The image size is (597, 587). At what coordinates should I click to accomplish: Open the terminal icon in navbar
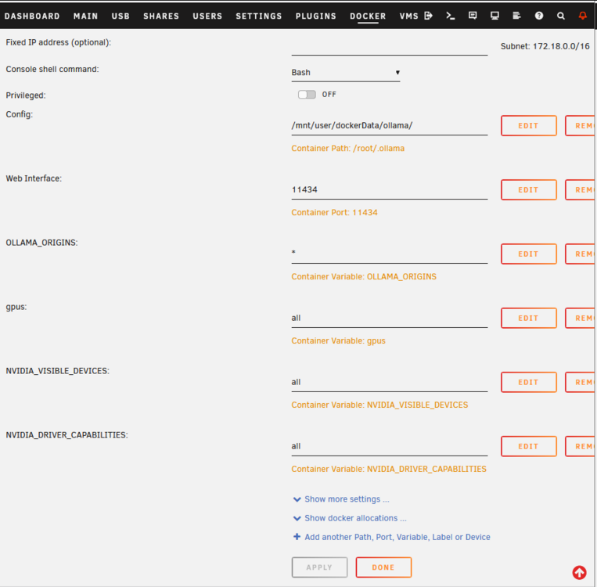(x=451, y=16)
